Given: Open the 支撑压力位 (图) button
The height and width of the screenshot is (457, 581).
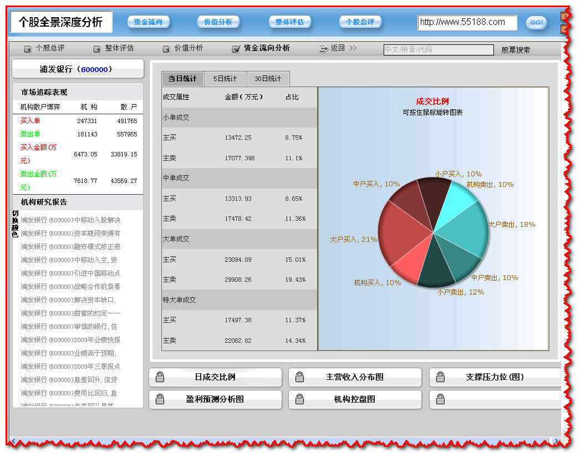Looking at the screenshot, I should (495, 377).
